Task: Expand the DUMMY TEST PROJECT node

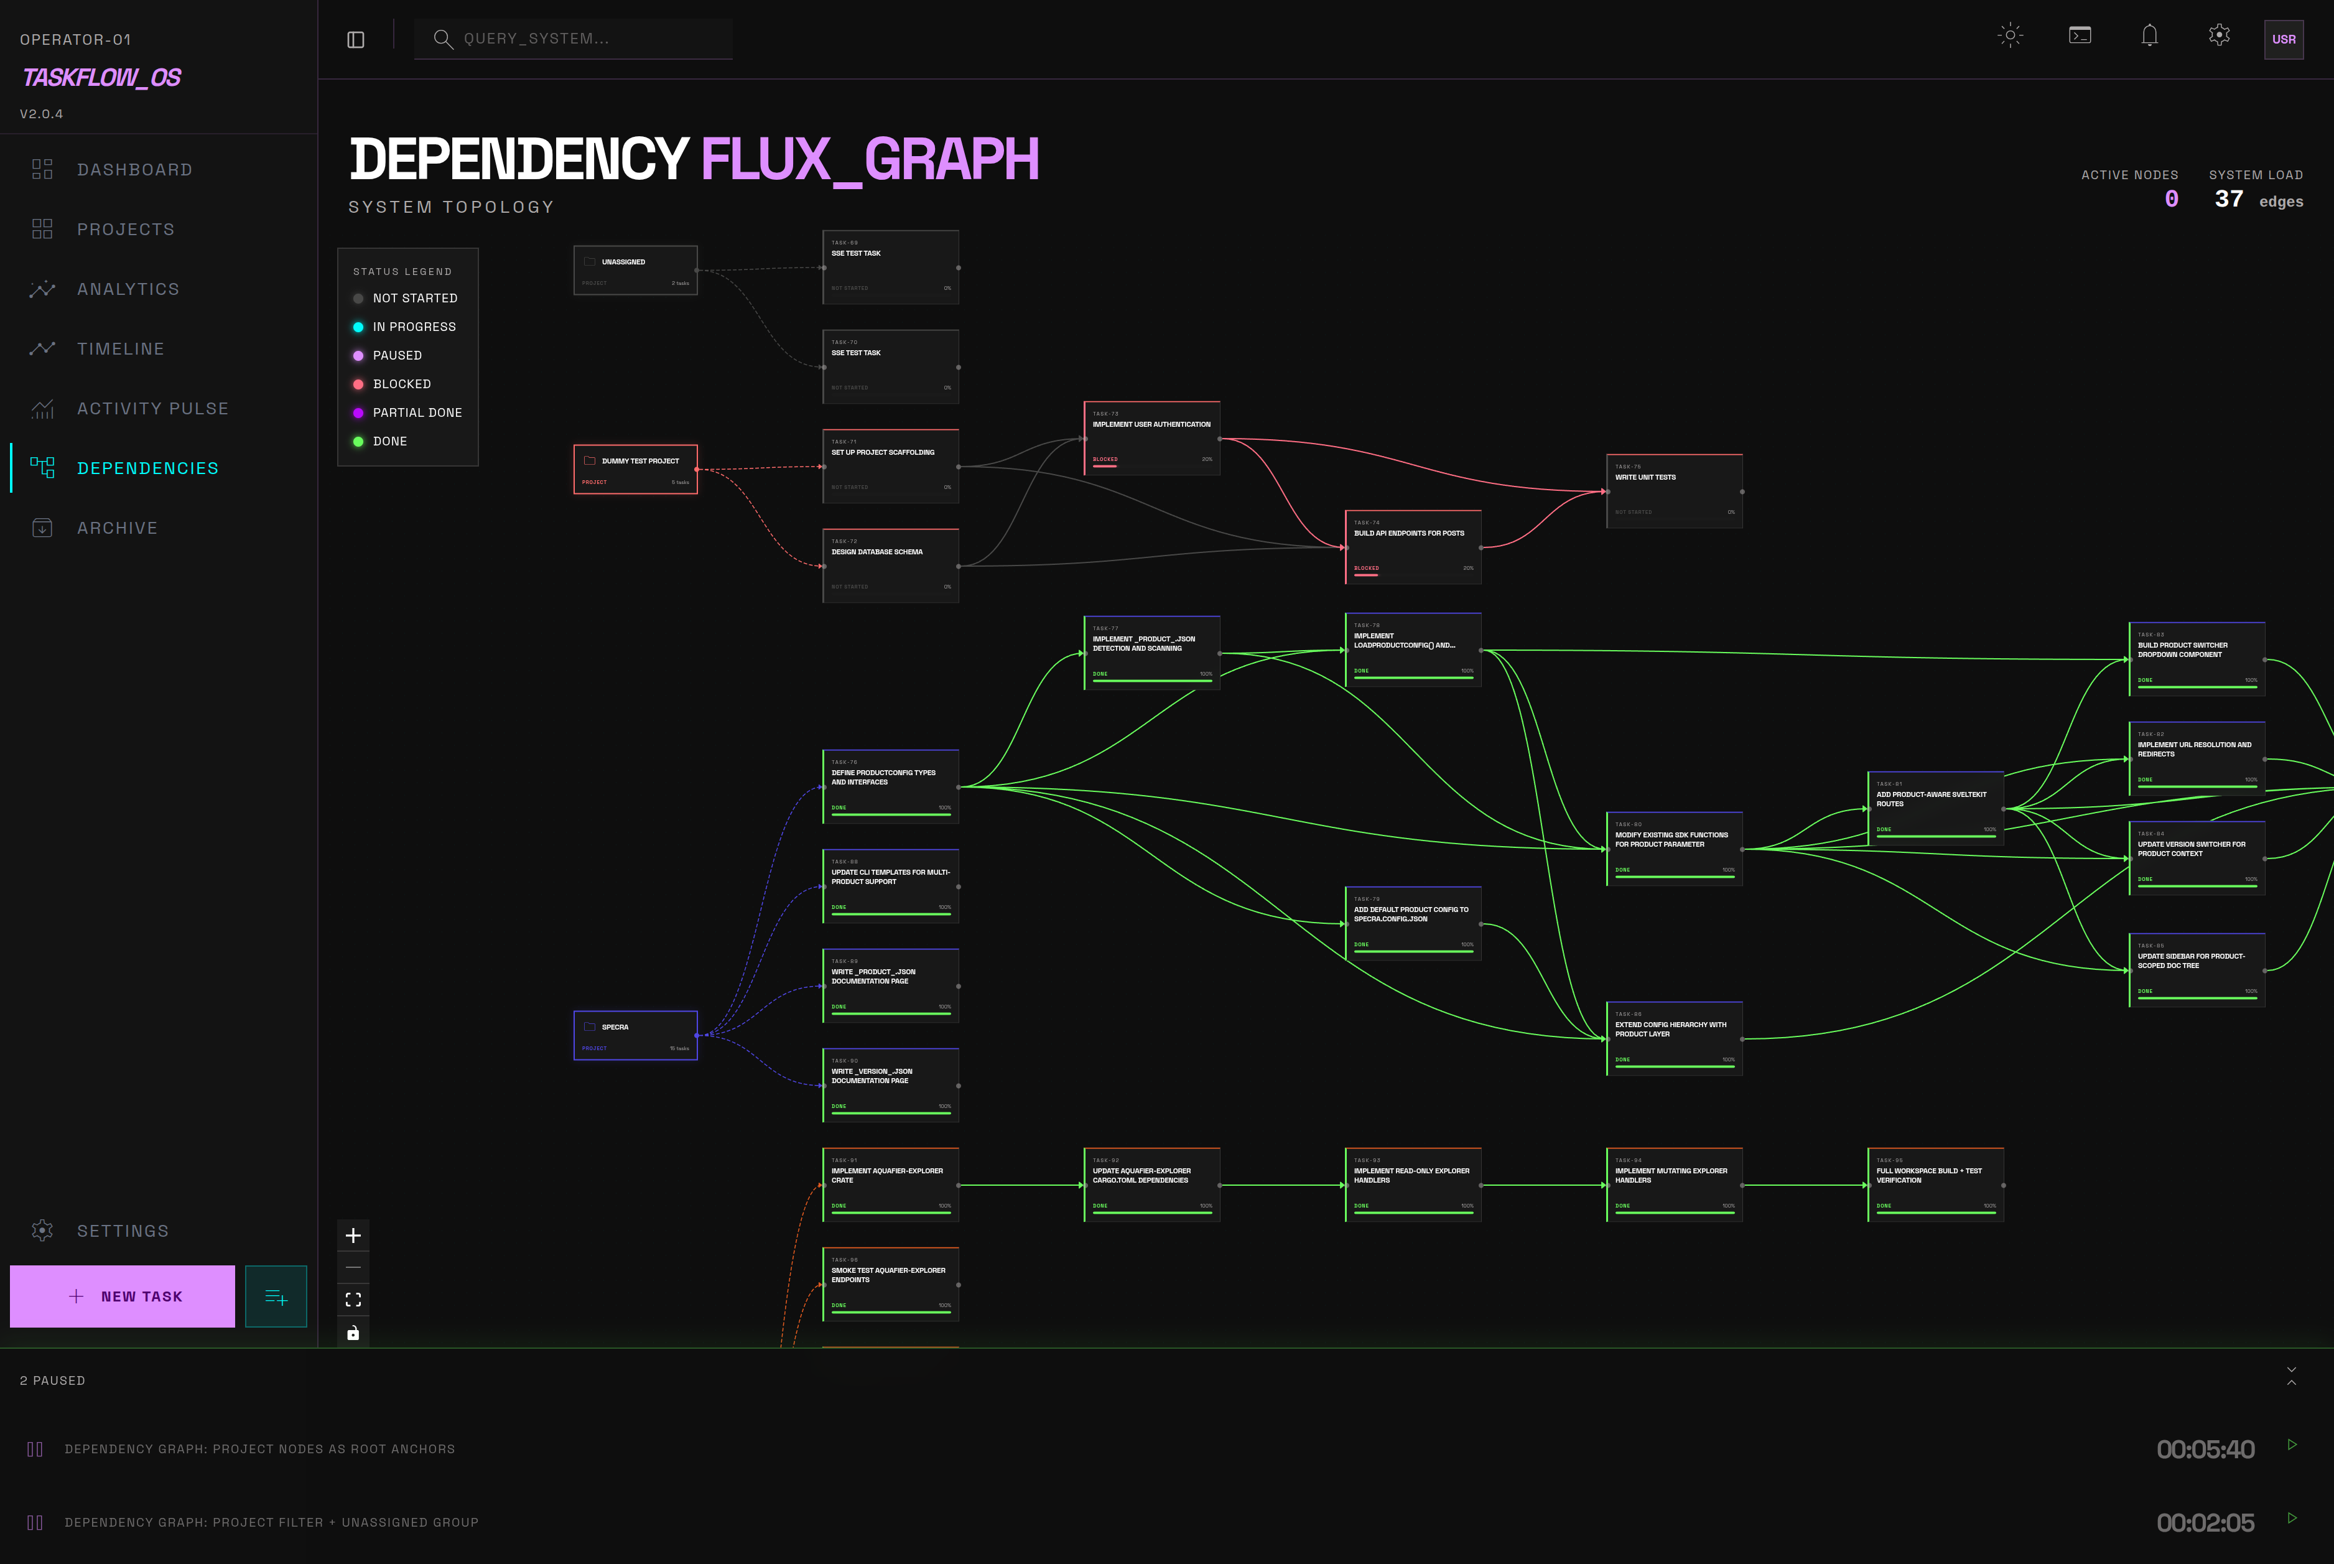Action: click(x=635, y=468)
